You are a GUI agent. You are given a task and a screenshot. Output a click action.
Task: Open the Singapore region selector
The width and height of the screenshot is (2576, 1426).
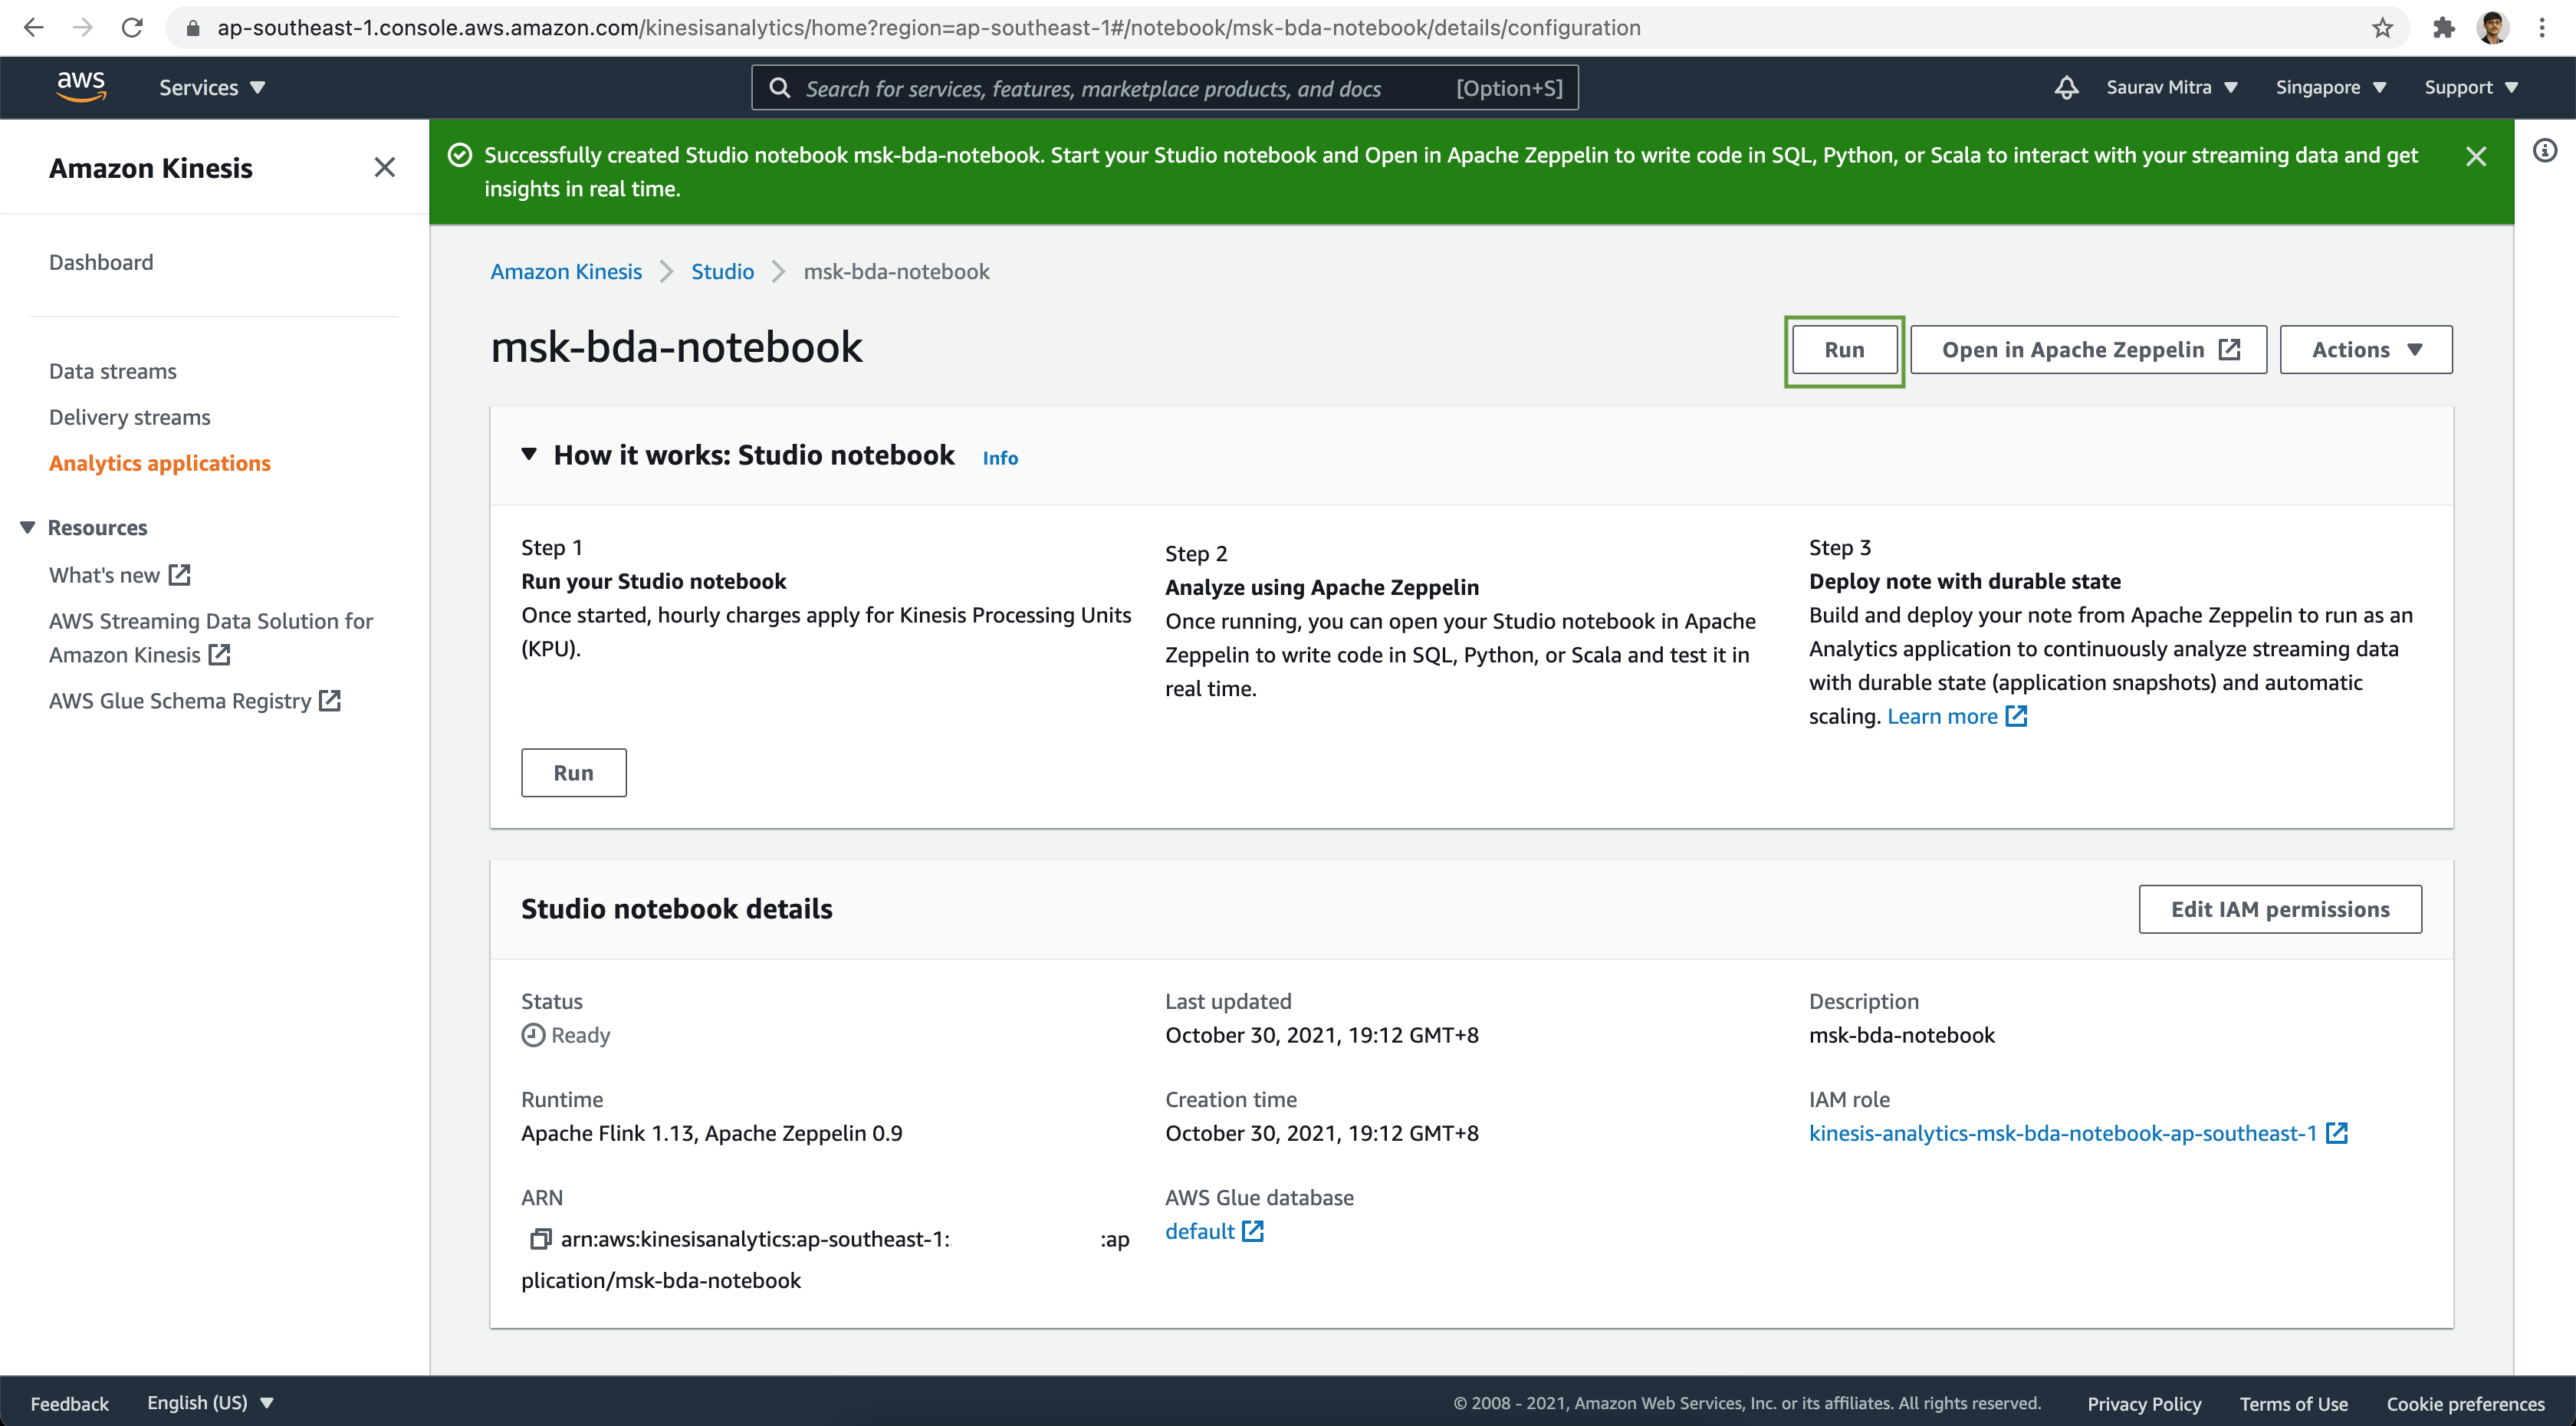click(x=2331, y=87)
